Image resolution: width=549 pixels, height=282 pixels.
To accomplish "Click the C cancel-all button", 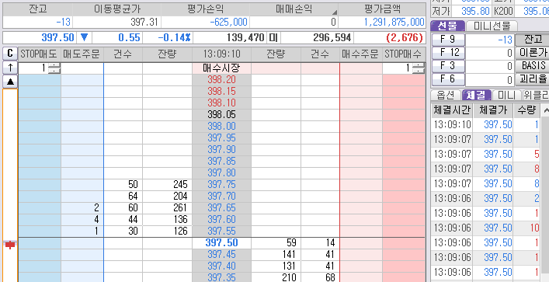I will point(10,54).
